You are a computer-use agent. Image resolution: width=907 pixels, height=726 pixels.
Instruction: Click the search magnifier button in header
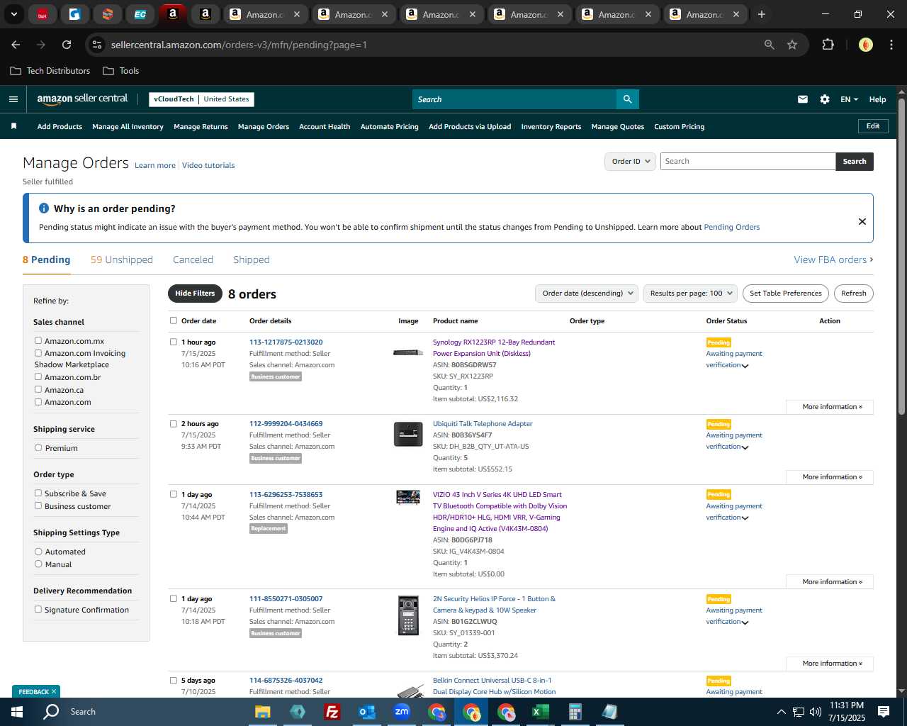(x=627, y=99)
